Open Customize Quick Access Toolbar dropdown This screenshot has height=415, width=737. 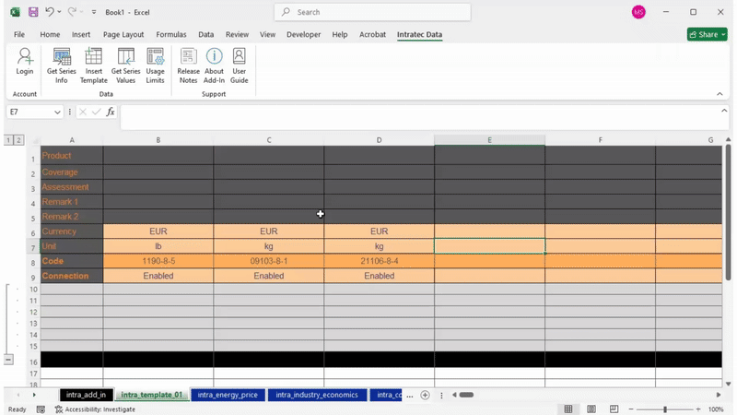(94, 12)
